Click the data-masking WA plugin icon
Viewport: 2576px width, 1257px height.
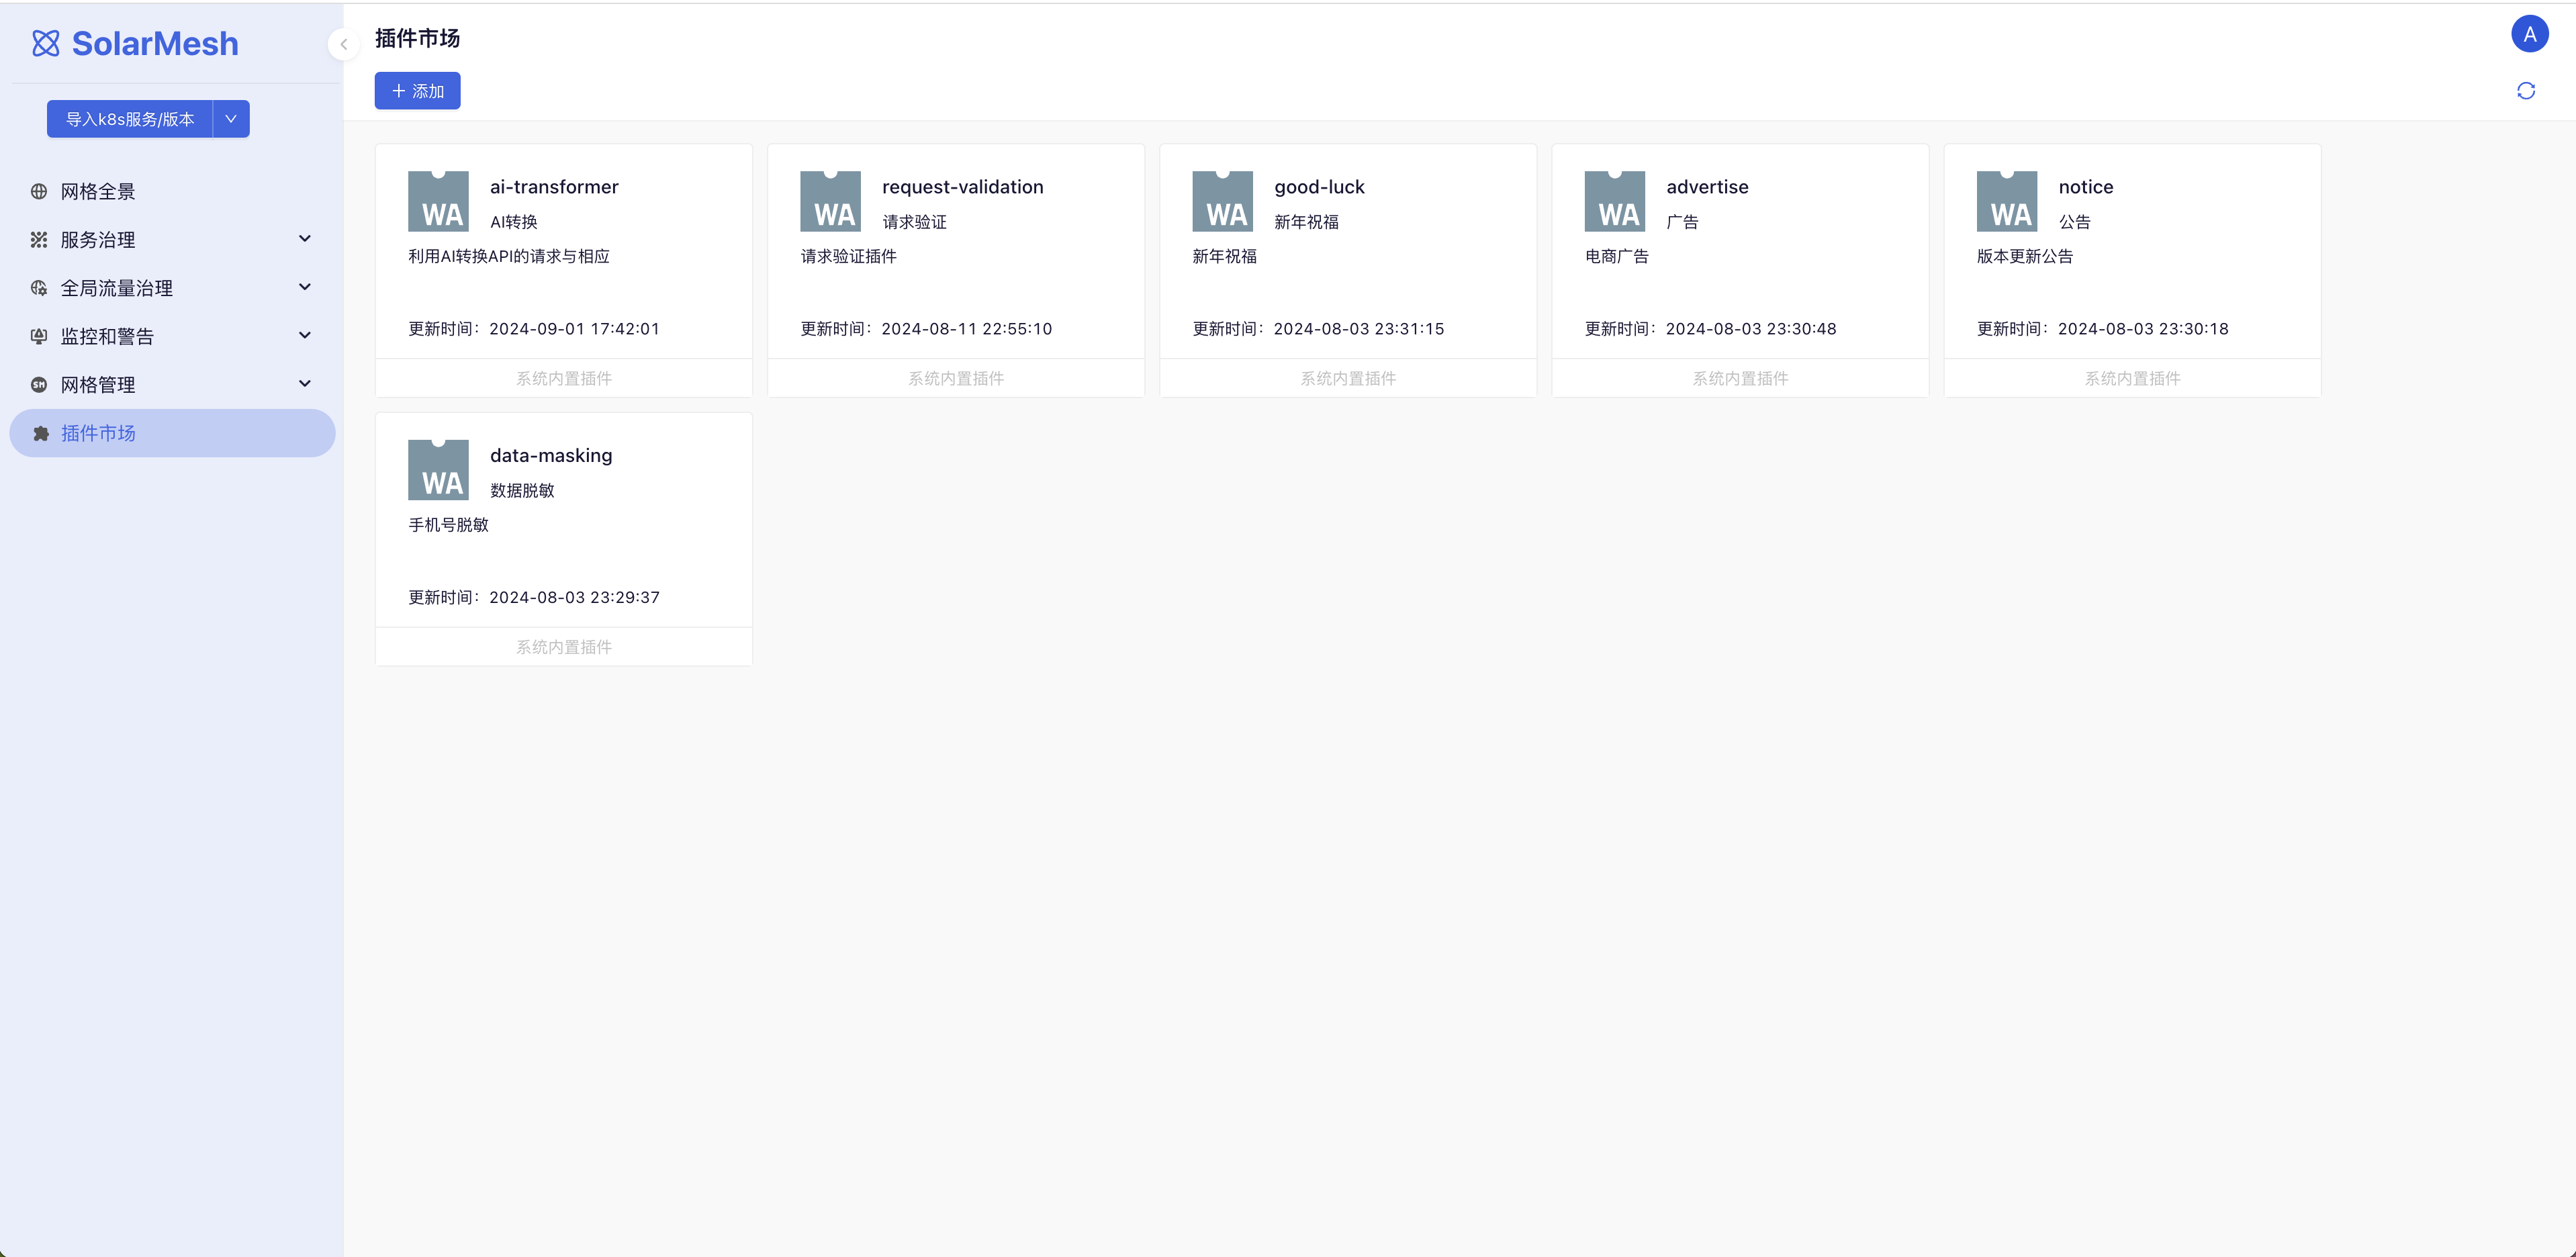tap(438, 470)
